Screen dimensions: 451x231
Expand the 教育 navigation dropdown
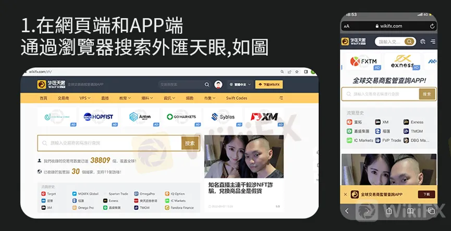point(125,98)
